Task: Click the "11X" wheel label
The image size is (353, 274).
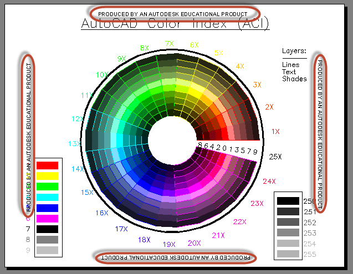Action: pyautogui.click(x=87, y=95)
